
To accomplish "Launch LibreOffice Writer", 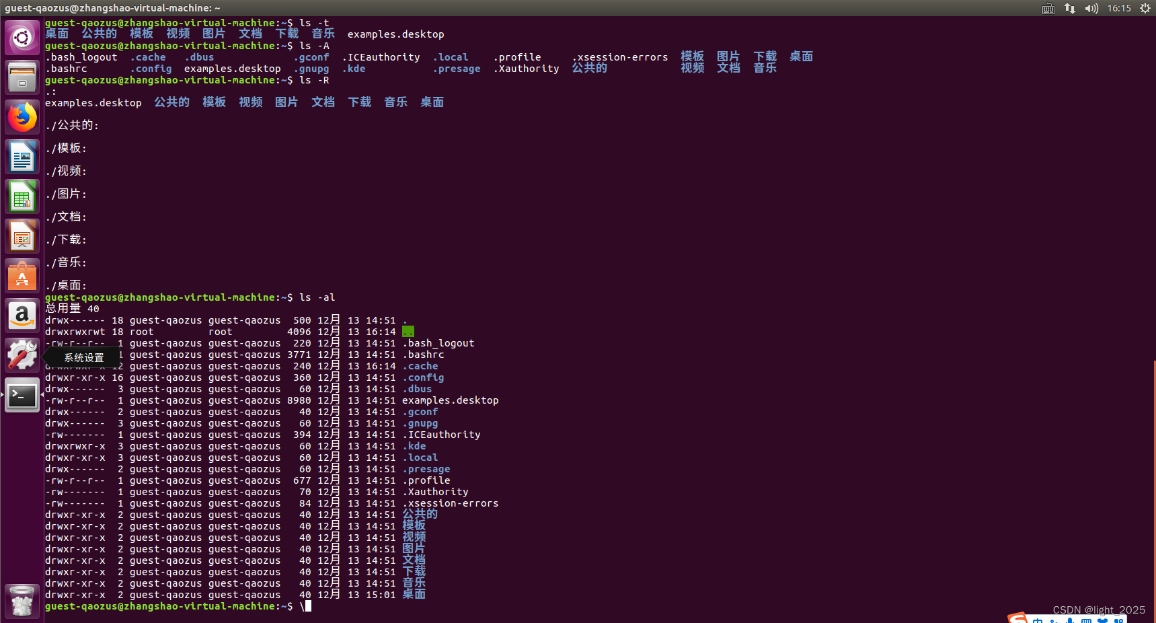I will [22, 156].
